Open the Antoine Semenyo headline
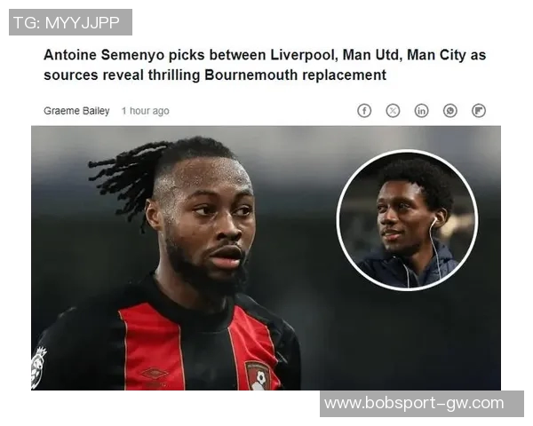The height and width of the screenshot is (426, 533). click(x=265, y=65)
